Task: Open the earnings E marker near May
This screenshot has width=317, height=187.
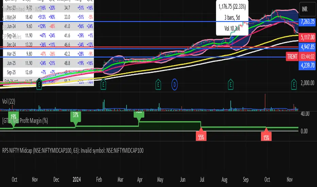Action: [158, 85]
